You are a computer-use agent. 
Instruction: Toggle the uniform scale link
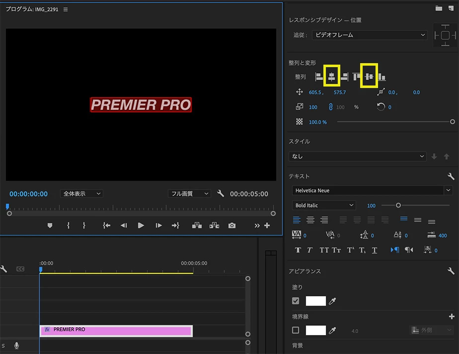pyautogui.click(x=330, y=107)
